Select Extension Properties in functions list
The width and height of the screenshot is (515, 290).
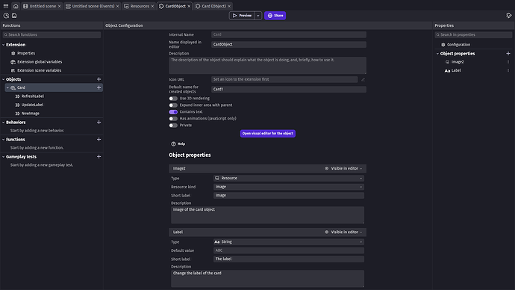tap(26, 53)
